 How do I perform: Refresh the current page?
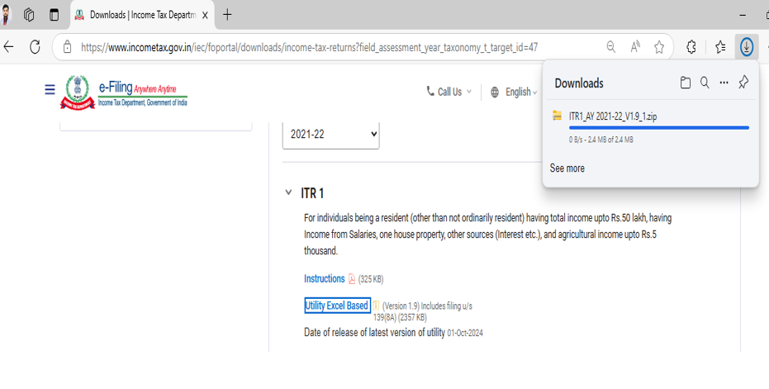pos(35,47)
